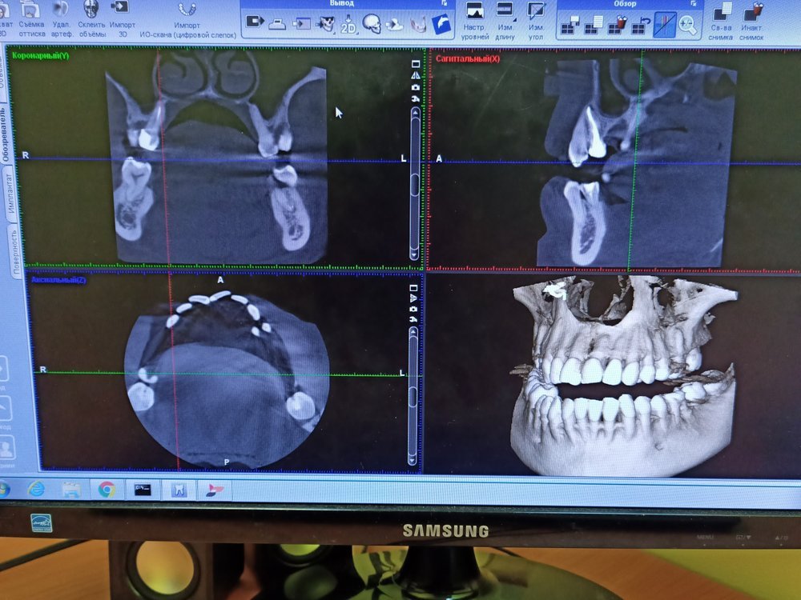801x600 pixels.
Task: Click the magnifier zoom plus/minus icon
Action: (x=687, y=26)
